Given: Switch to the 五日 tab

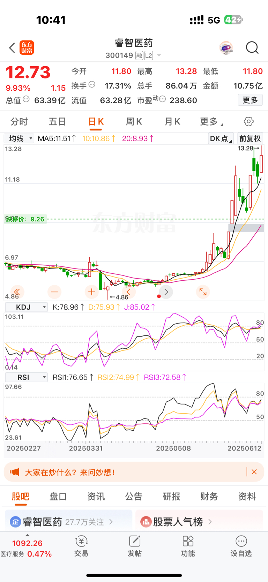Looking at the screenshot, I should tap(57, 122).
